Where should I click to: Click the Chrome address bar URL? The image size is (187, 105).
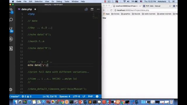(133, 10)
